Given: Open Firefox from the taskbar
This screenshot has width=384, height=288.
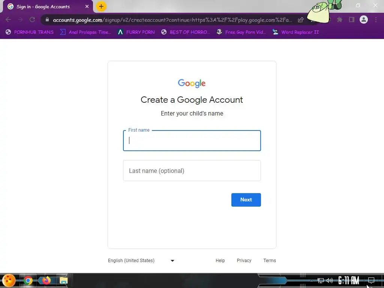Looking at the screenshot, I should point(46,280).
